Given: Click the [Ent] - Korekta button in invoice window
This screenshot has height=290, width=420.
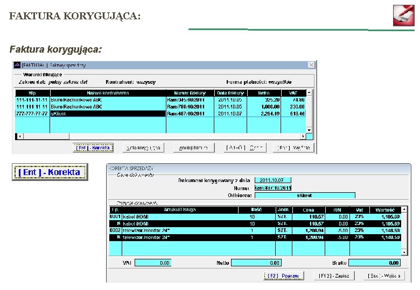Looking at the screenshot, I should coord(93,148).
